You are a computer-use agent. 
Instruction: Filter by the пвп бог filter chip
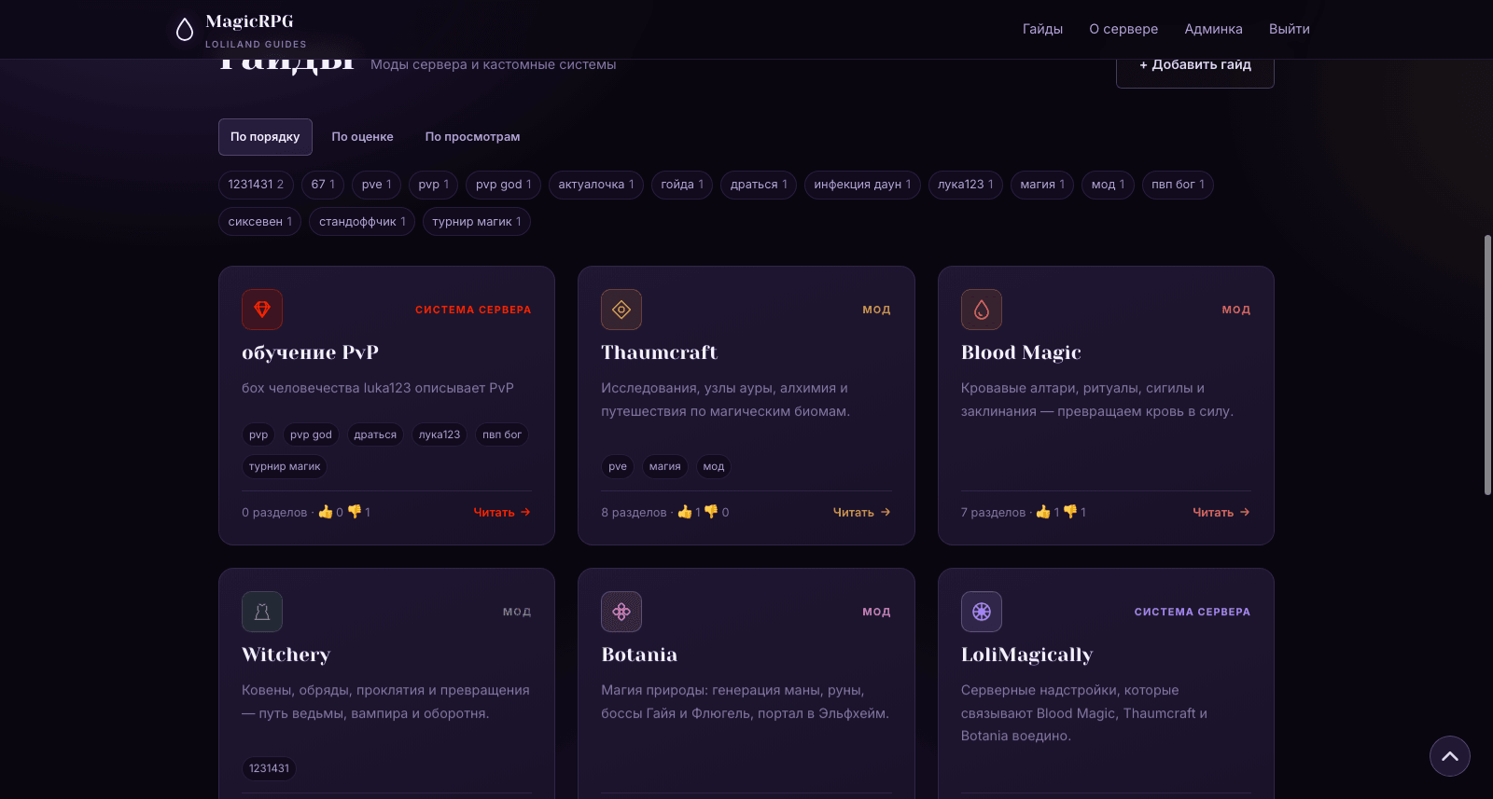1178,185
